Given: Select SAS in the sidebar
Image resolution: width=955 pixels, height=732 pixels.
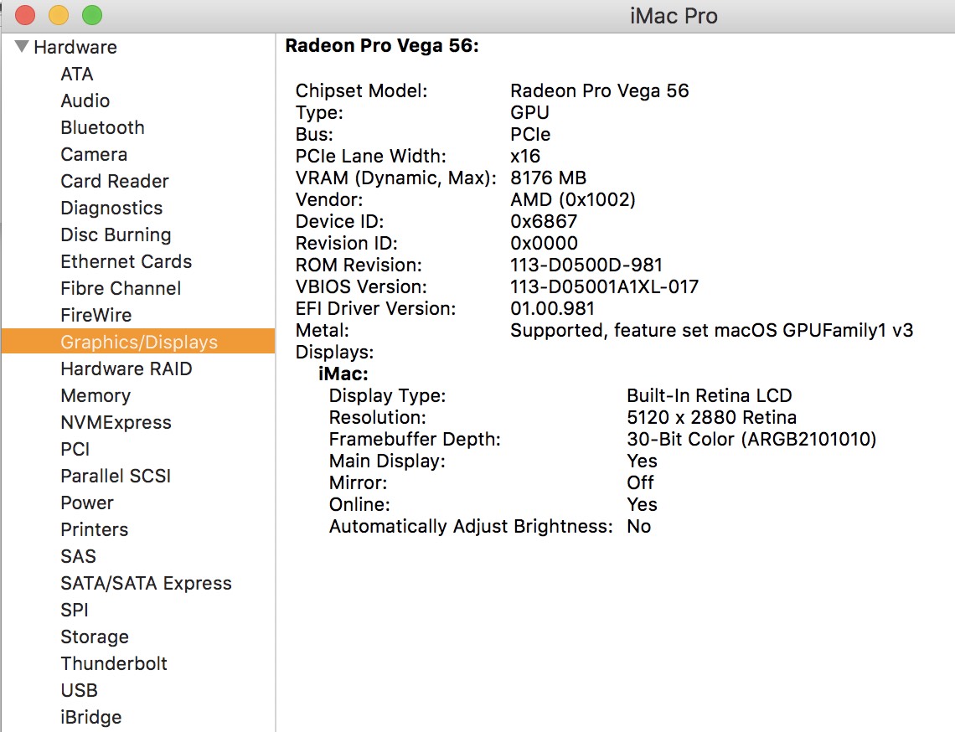Looking at the screenshot, I should click(x=78, y=556).
